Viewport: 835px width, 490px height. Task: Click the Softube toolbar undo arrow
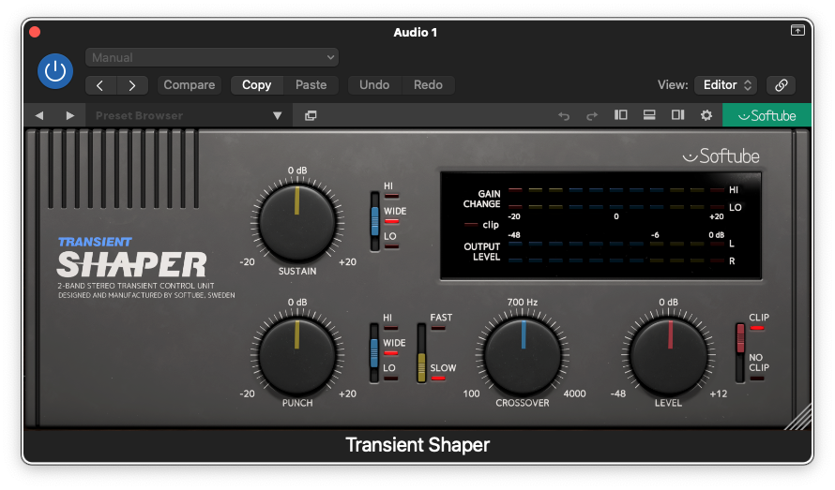click(564, 115)
